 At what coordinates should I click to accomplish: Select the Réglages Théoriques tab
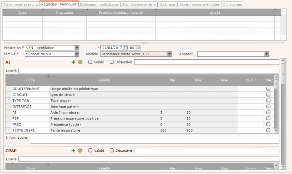click(x=59, y=4)
